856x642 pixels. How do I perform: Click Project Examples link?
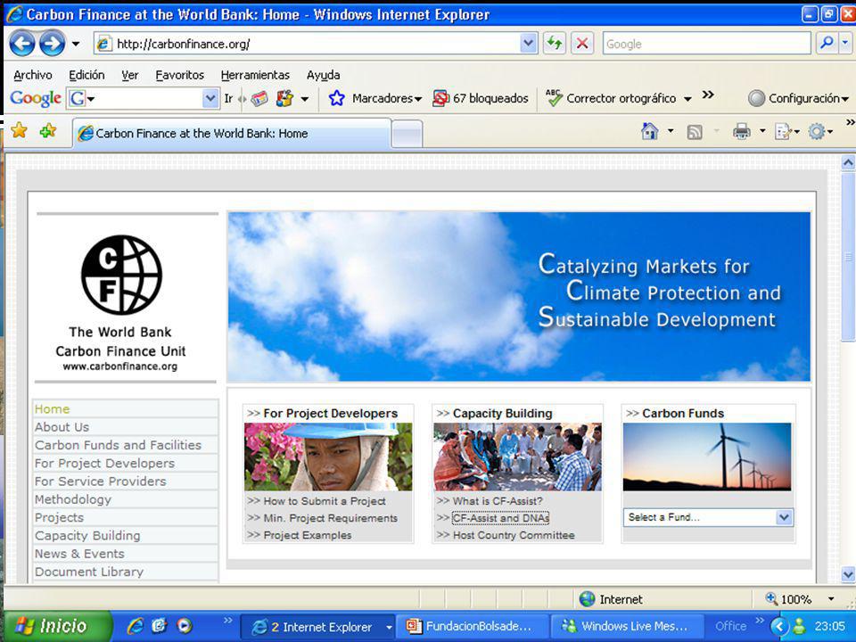(x=308, y=535)
